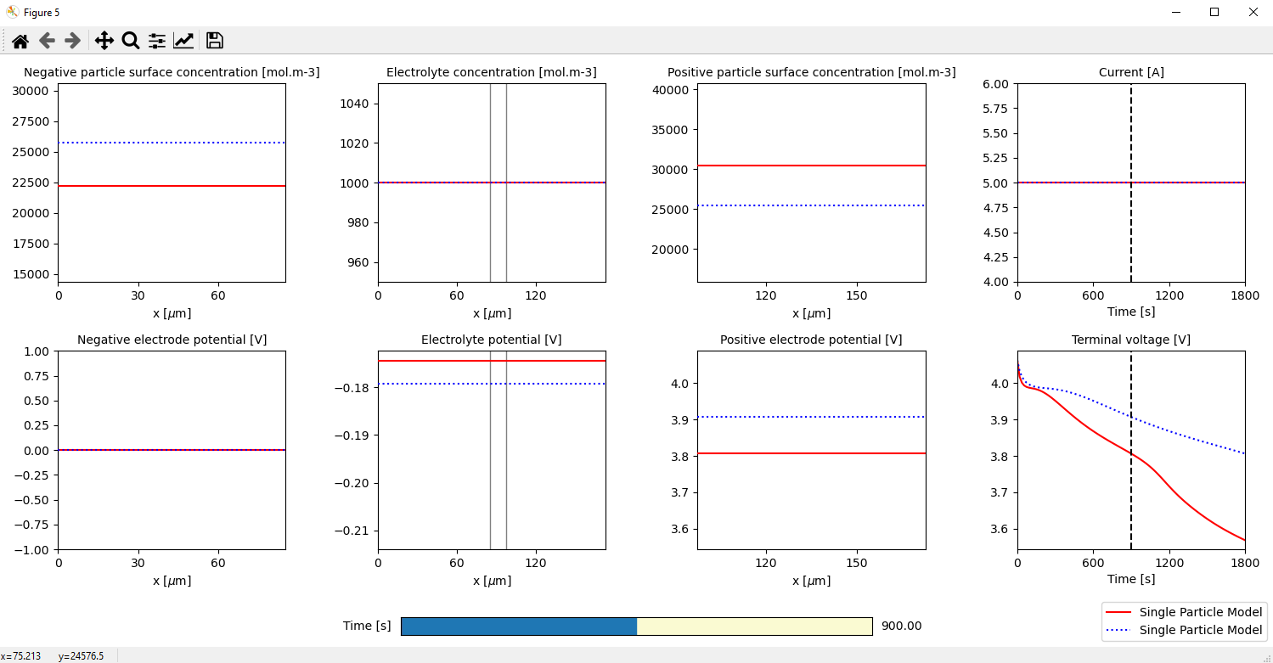The height and width of the screenshot is (663, 1273).
Task: Click the Negative electrode potential subplot
Action: pos(170,450)
